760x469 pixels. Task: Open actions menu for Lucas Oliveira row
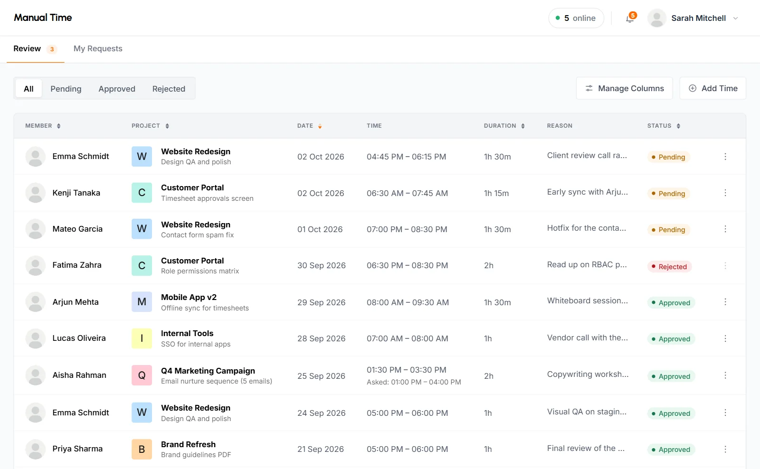[725, 338]
